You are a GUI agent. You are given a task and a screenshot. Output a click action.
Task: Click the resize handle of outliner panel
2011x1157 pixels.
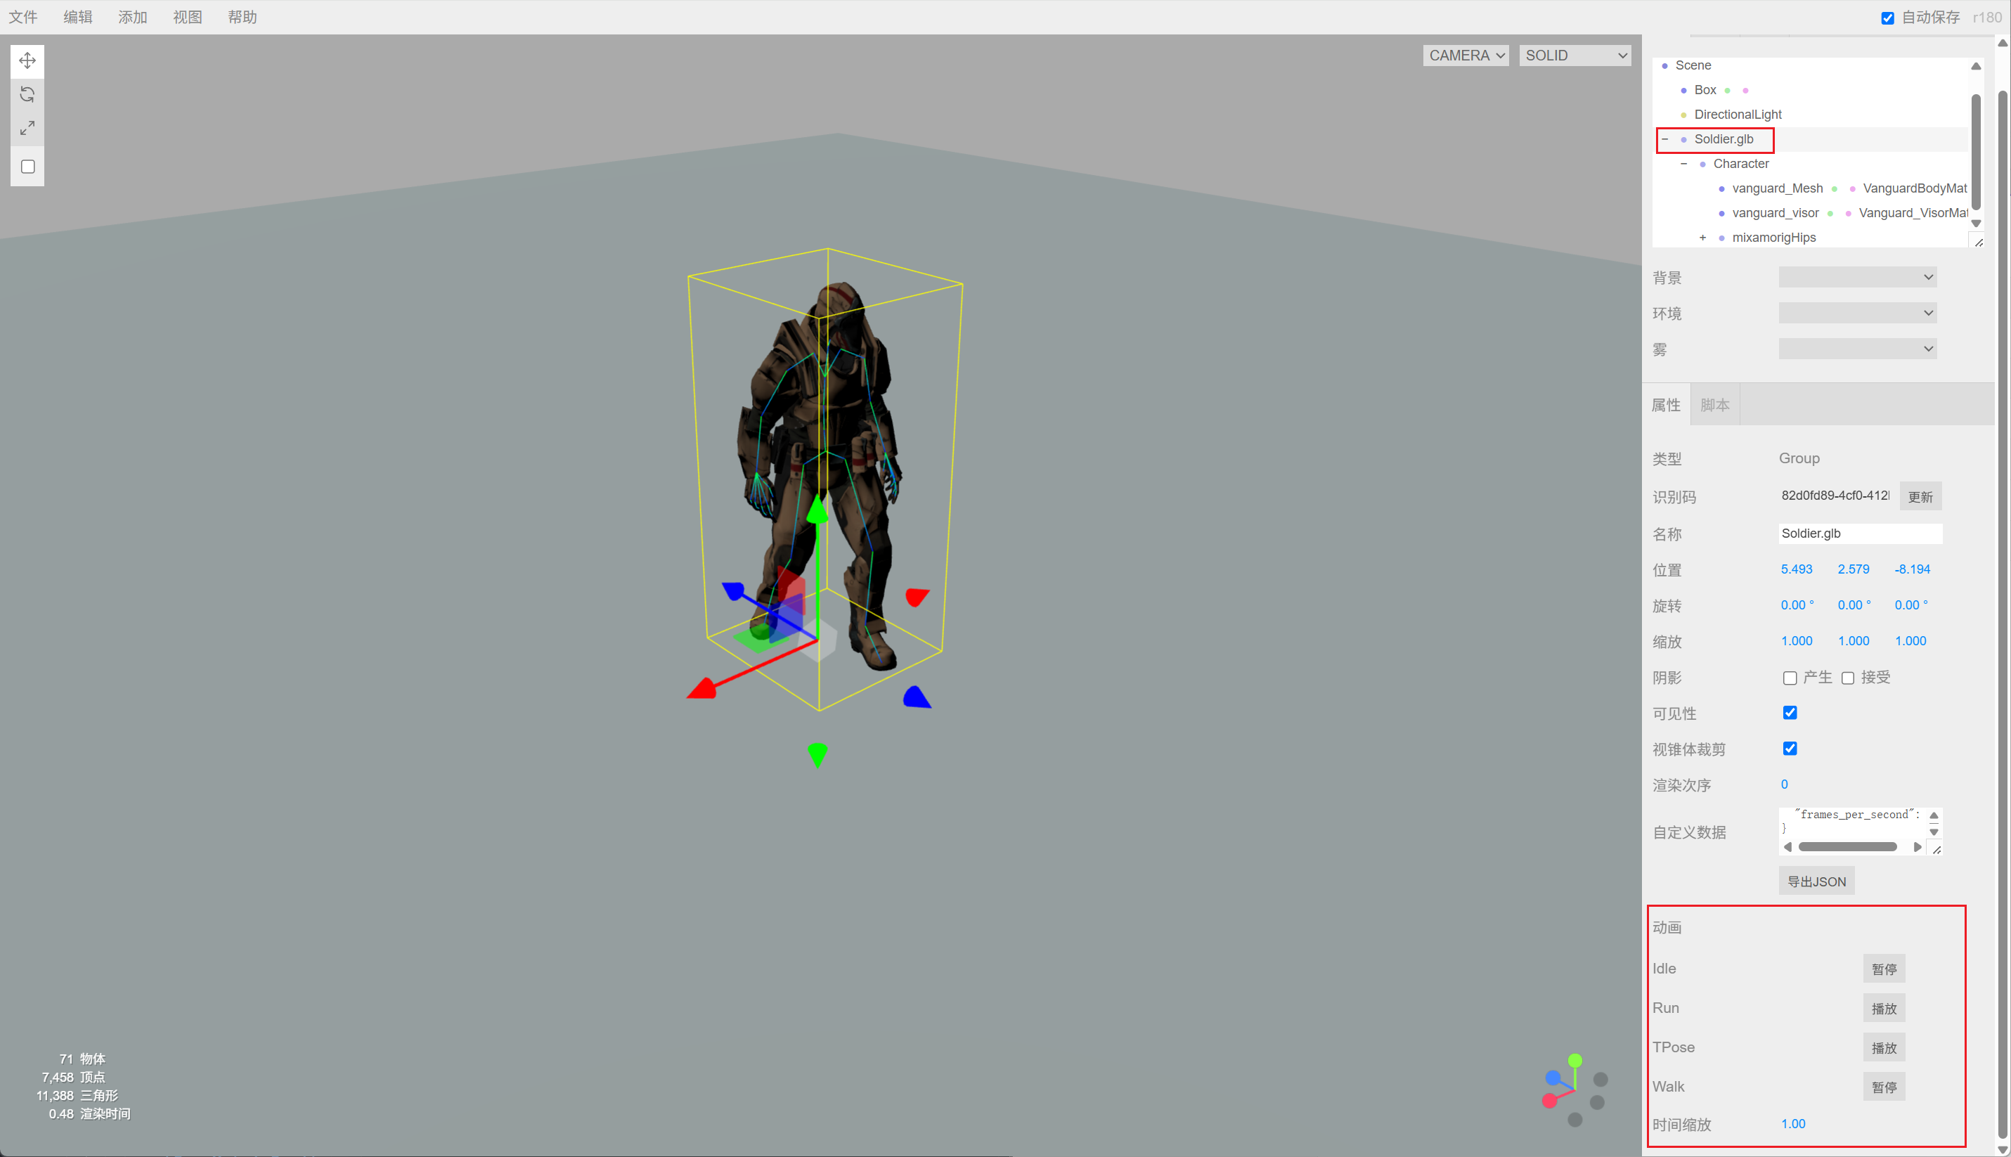point(1979,243)
